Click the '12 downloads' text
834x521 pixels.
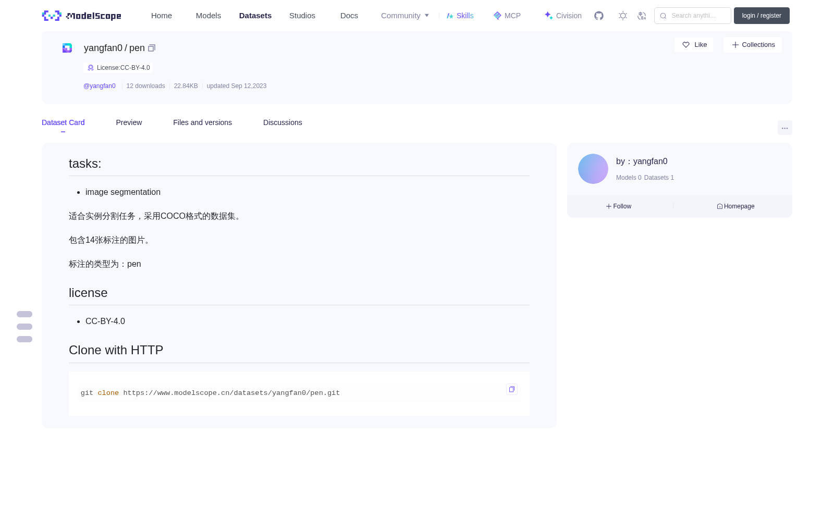coord(145,86)
